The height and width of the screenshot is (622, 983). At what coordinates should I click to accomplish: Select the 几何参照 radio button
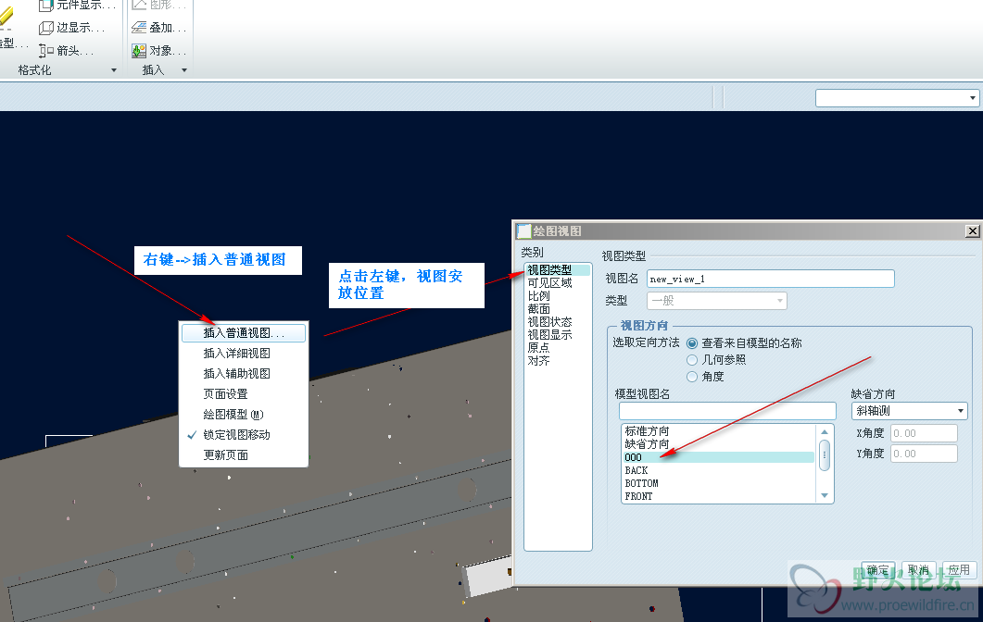click(x=692, y=359)
